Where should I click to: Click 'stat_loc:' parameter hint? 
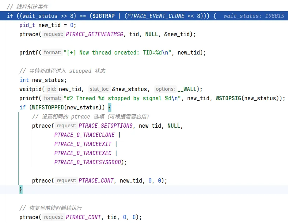tap(99, 89)
